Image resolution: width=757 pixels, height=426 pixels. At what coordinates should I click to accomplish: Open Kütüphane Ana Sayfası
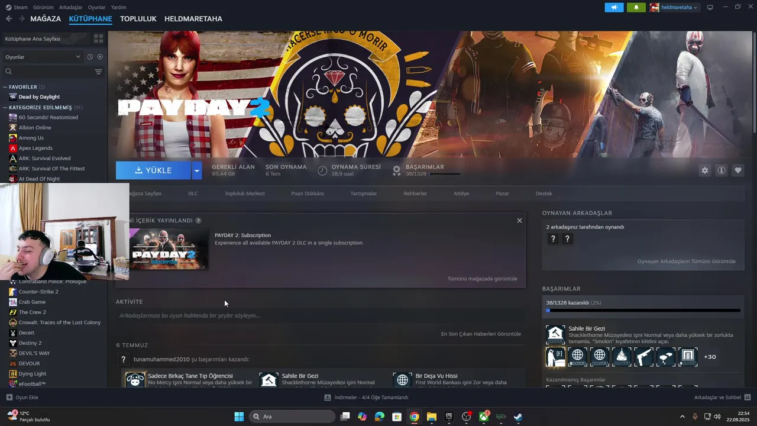(x=33, y=38)
